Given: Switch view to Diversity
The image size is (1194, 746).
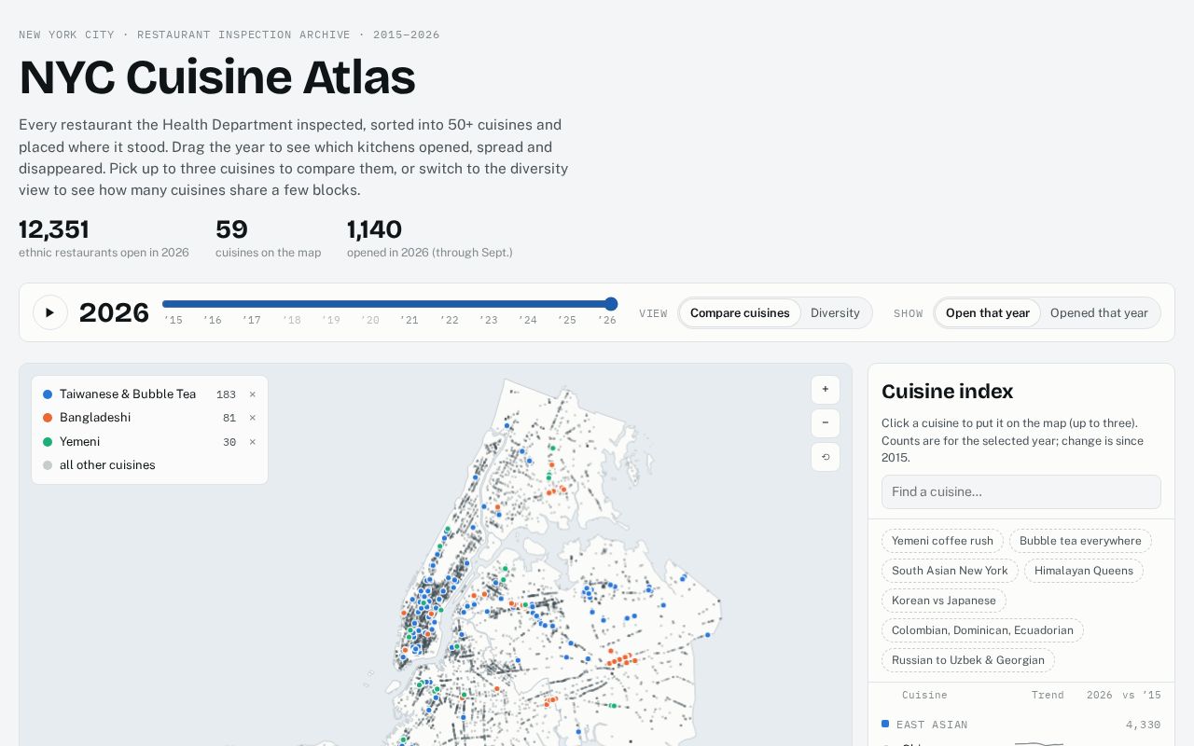Looking at the screenshot, I should click(835, 313).
